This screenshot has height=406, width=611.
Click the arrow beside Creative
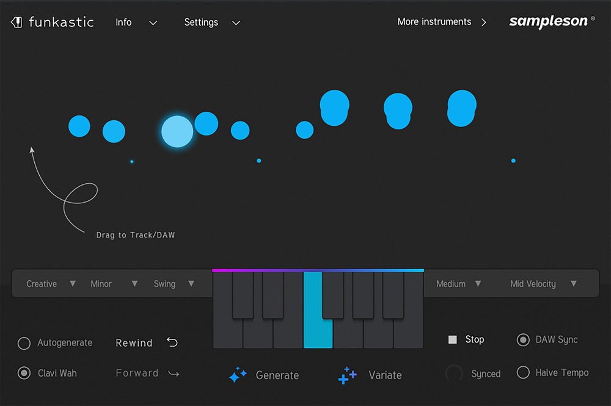click(73, 283)
